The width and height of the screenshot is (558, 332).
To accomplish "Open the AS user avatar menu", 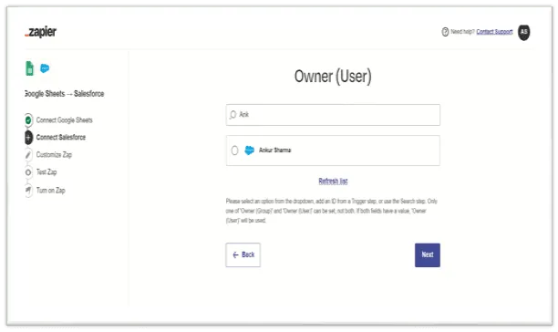I will (524, 33).
